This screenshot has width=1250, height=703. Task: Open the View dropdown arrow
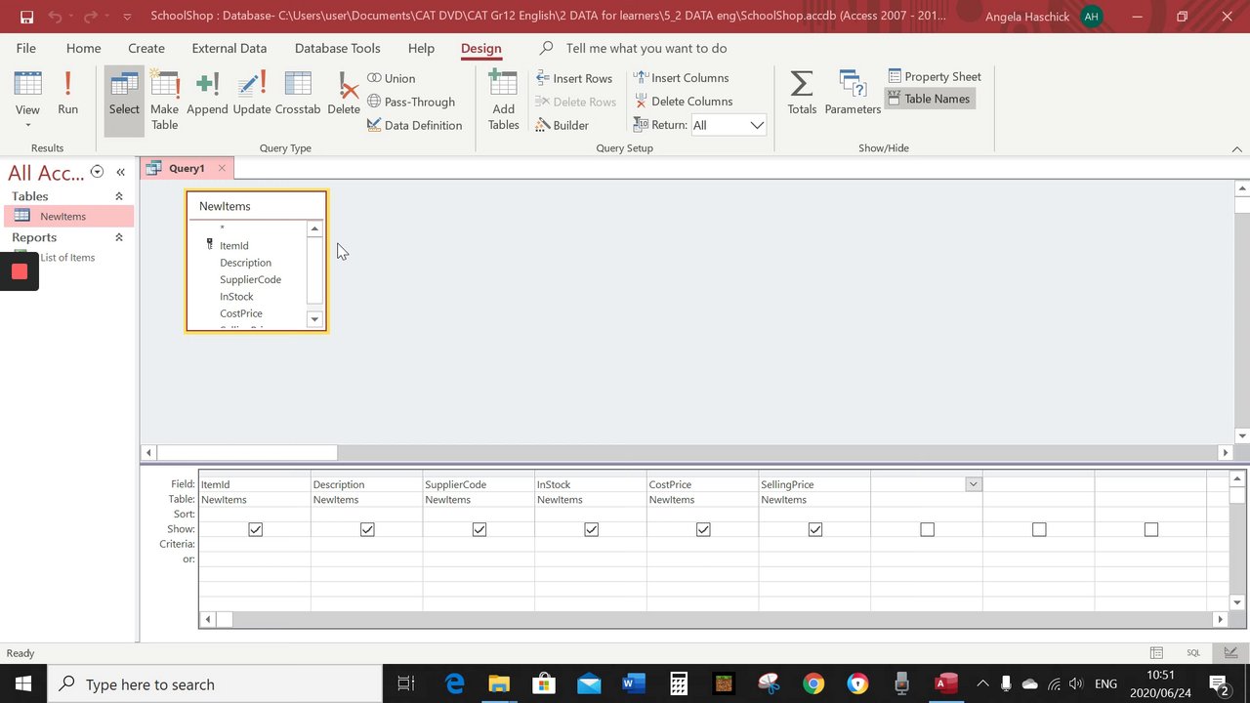click(x=27, y=125)
